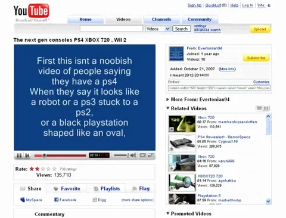Open the Favorite tab
The width and height of the screenshot is (286, 218).
tap(67, 188)
